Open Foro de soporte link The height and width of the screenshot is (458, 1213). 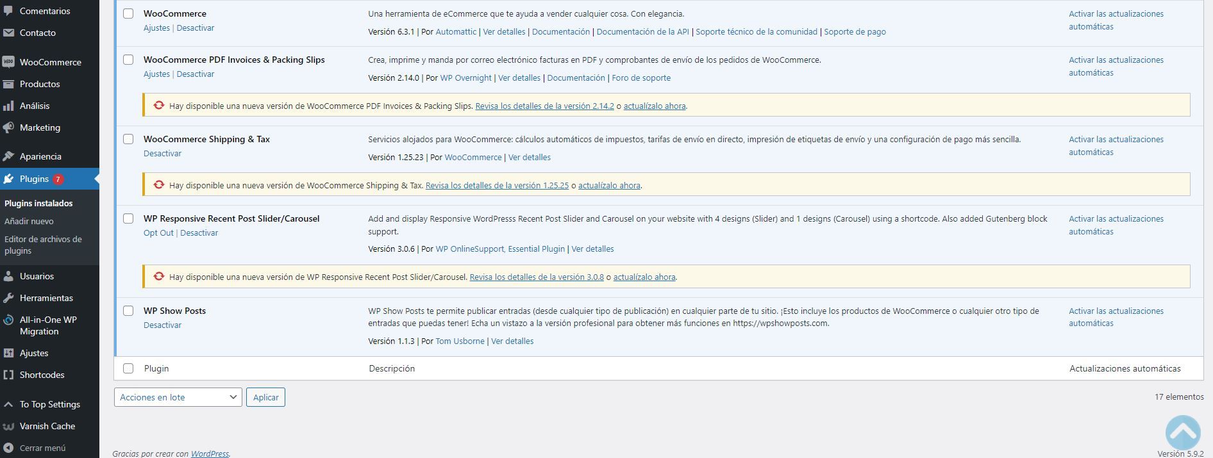[x=641, y=78]
